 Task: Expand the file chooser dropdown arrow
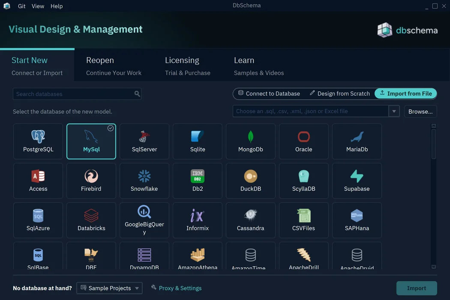tap(394, 111)
